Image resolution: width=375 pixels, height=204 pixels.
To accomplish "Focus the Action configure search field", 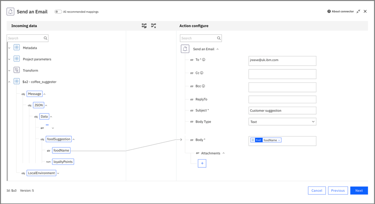I will tap(201, 38).
